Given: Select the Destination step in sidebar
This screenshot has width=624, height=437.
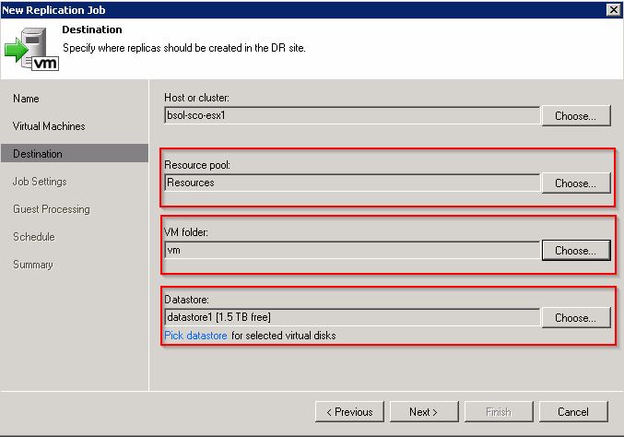Looking at the screenshot, I should click(x=75, y=153).
